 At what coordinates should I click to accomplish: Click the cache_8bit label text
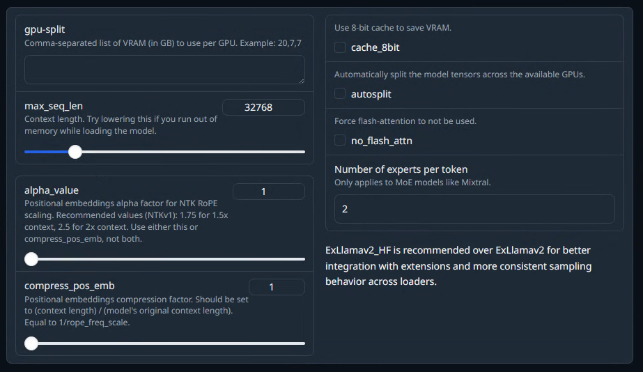pyautogui.click(x=375, y=47)
